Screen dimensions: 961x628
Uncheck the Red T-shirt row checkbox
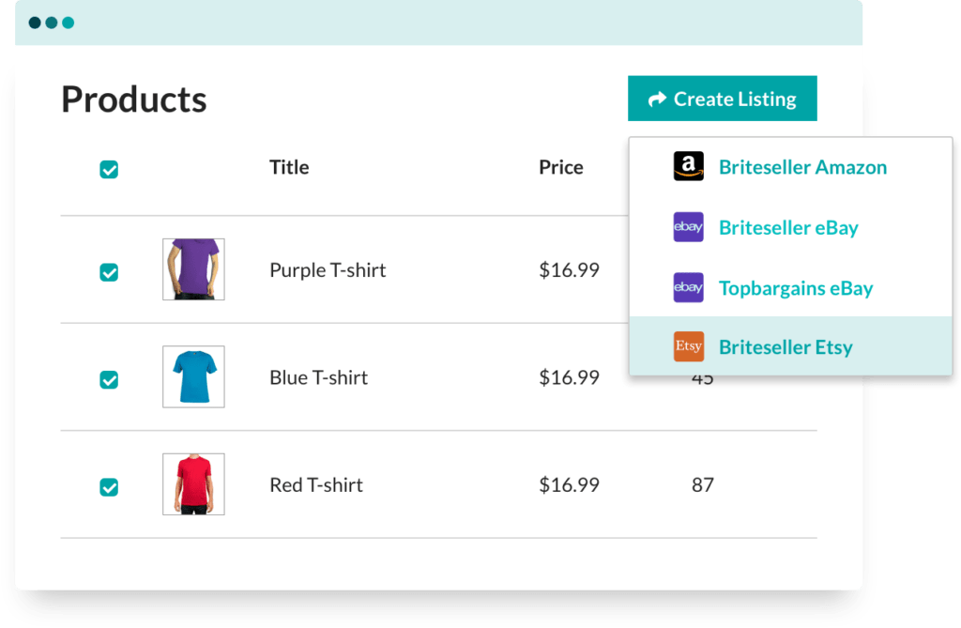(109, 488)
